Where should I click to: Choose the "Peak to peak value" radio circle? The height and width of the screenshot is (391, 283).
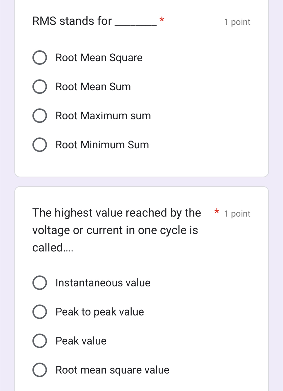pyautogui.click(x=40, y=312)
